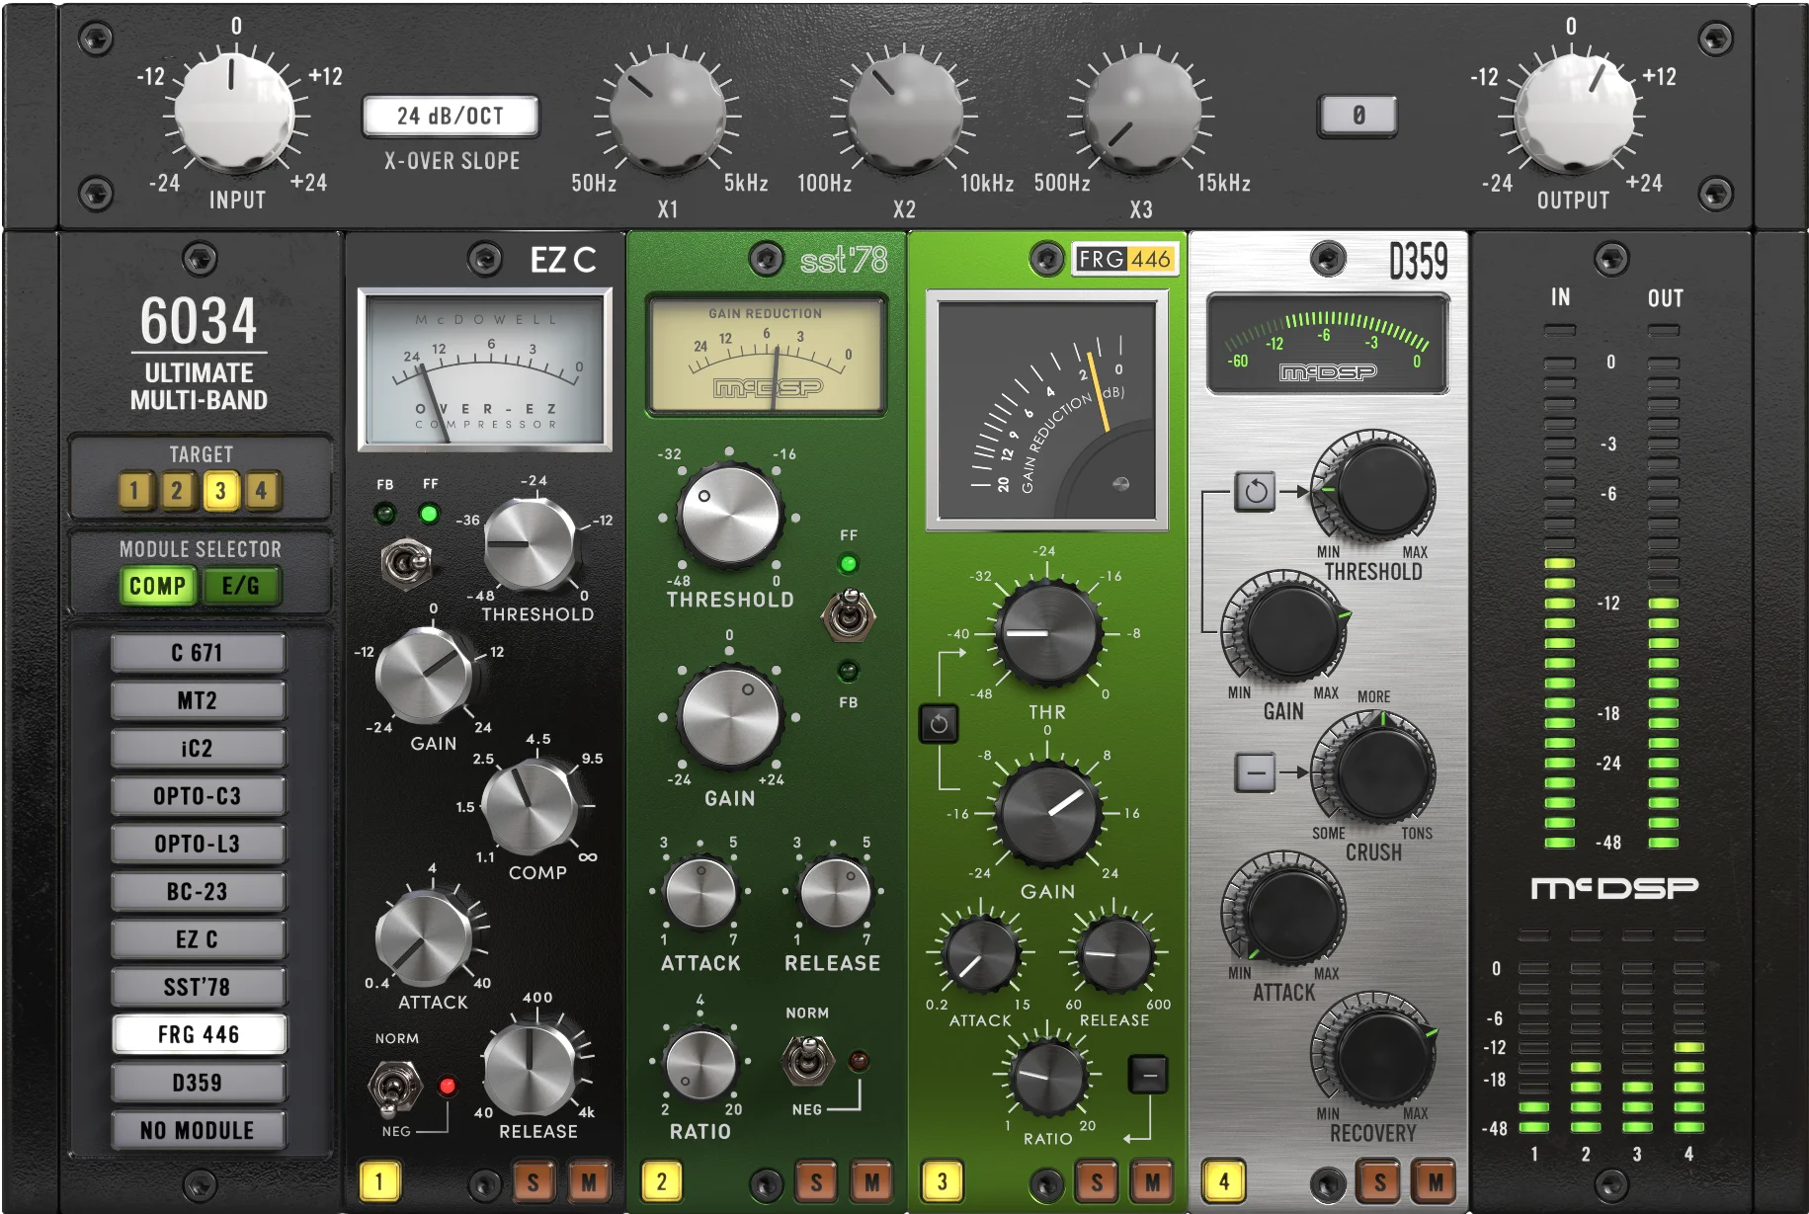This screenshot has height=1214, width=1809.
Task: Switch to COMP module selector
Action: click(158, 586)
